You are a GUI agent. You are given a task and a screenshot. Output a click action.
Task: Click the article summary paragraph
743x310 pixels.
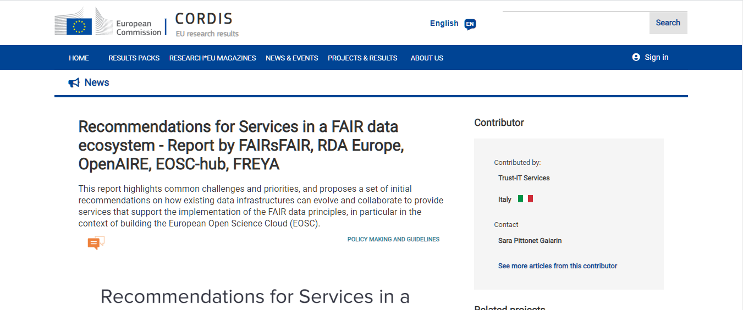261,206
